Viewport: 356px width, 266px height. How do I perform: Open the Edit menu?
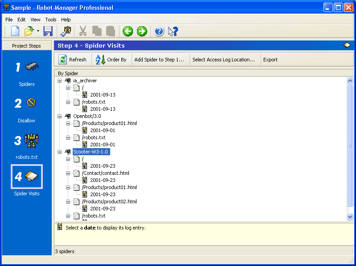click(21, 20)
